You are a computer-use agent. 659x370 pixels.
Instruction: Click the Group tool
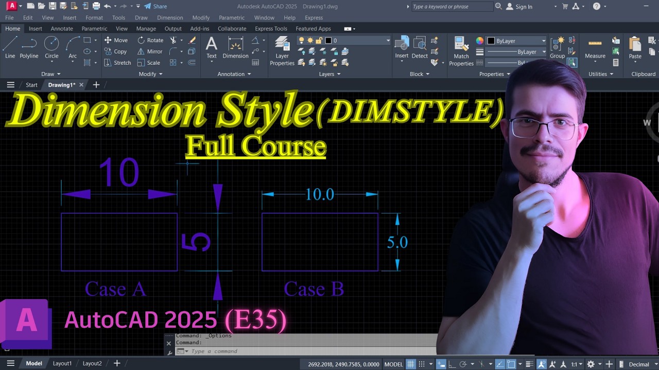[557, 48]
